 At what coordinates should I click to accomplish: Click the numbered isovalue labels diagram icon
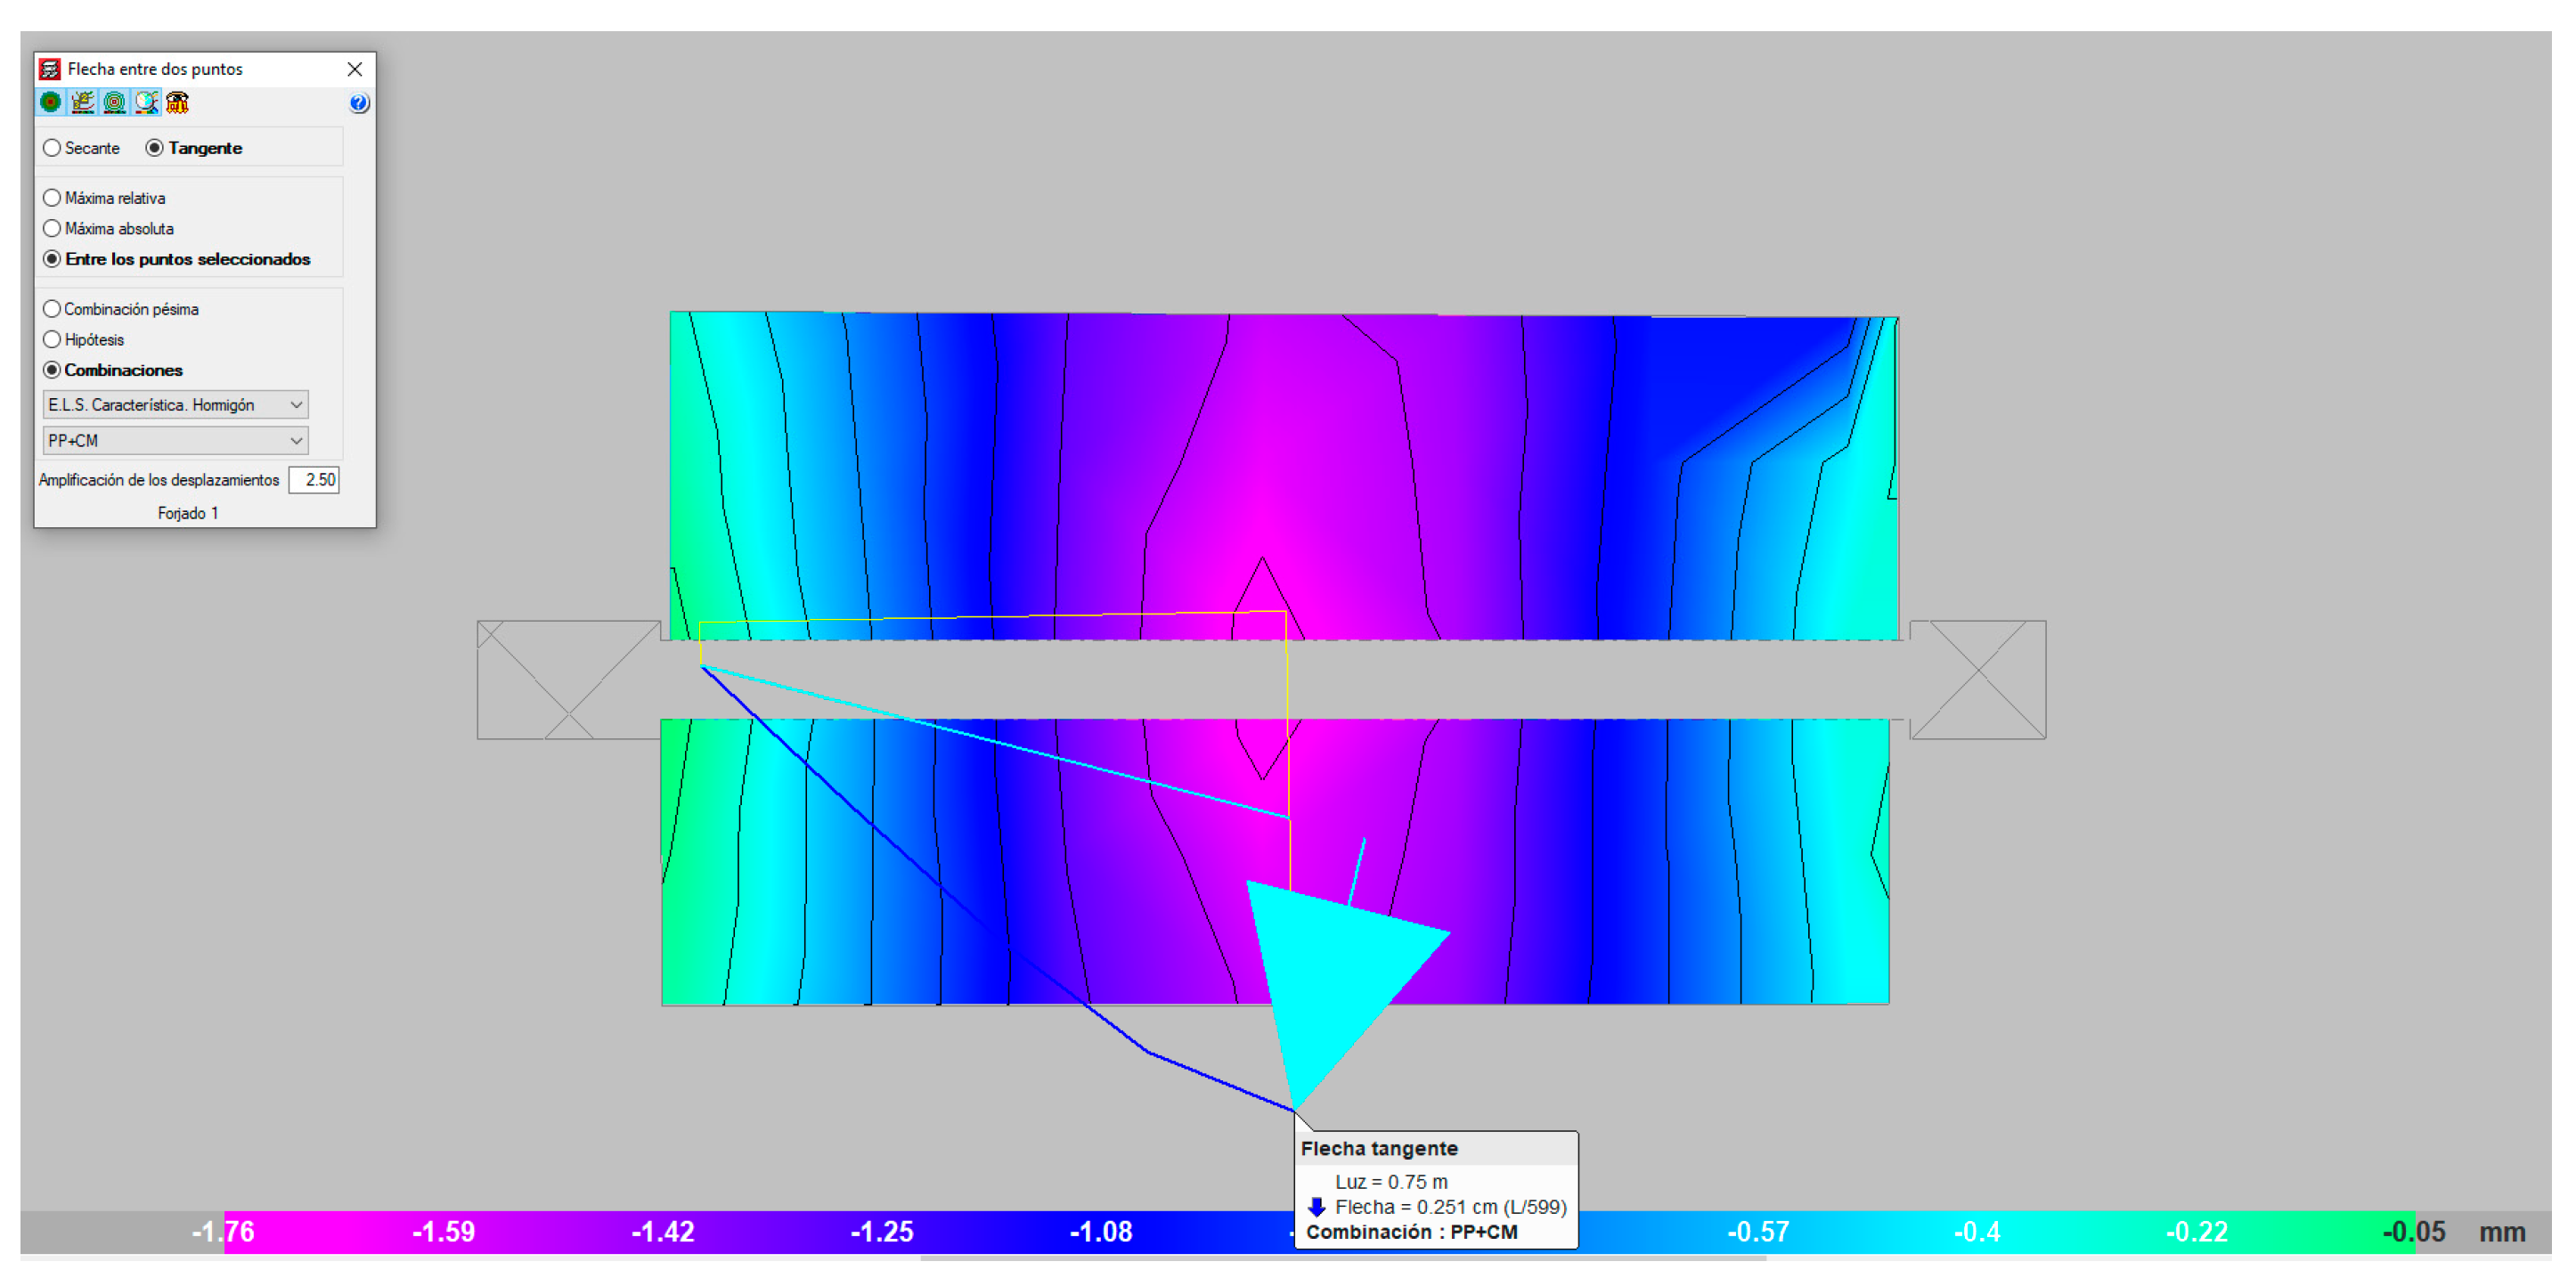(x=83, y=102)
